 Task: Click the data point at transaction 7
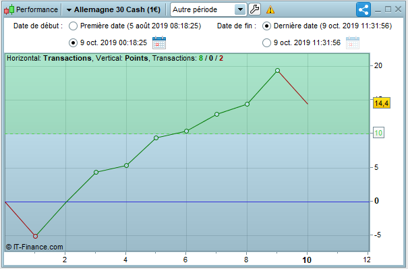pyautogui.click(x=216, y=114)
